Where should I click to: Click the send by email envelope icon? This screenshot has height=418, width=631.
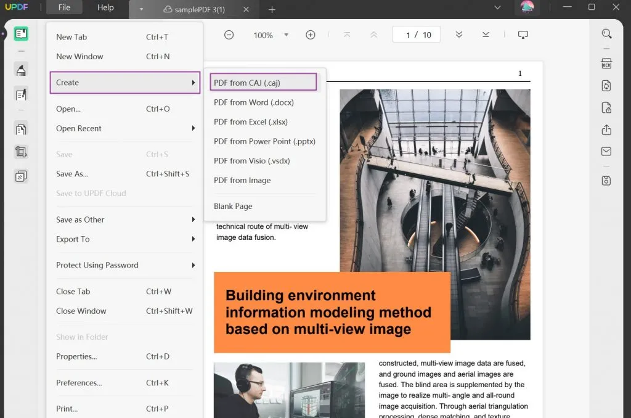click(x=606, y=152)
